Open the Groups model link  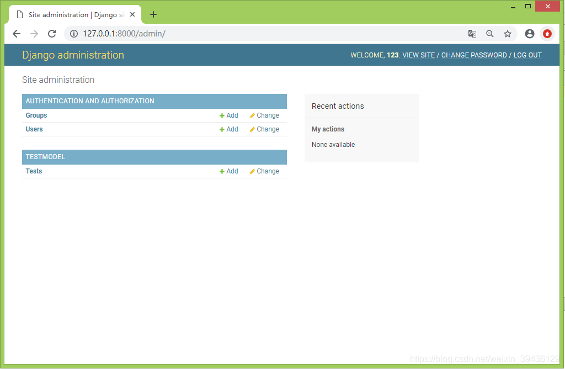(36, 115)
